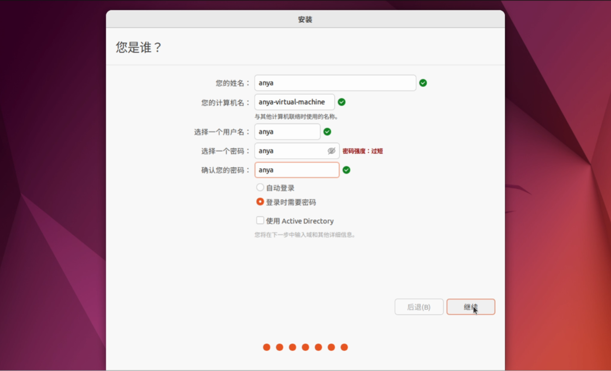The height and width of the screenshot is (371, 611).
Task: Click into the 确认您的密码 field
Action: pos(297,170)
